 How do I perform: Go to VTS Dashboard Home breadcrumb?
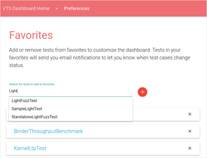(x=26, y=9)
